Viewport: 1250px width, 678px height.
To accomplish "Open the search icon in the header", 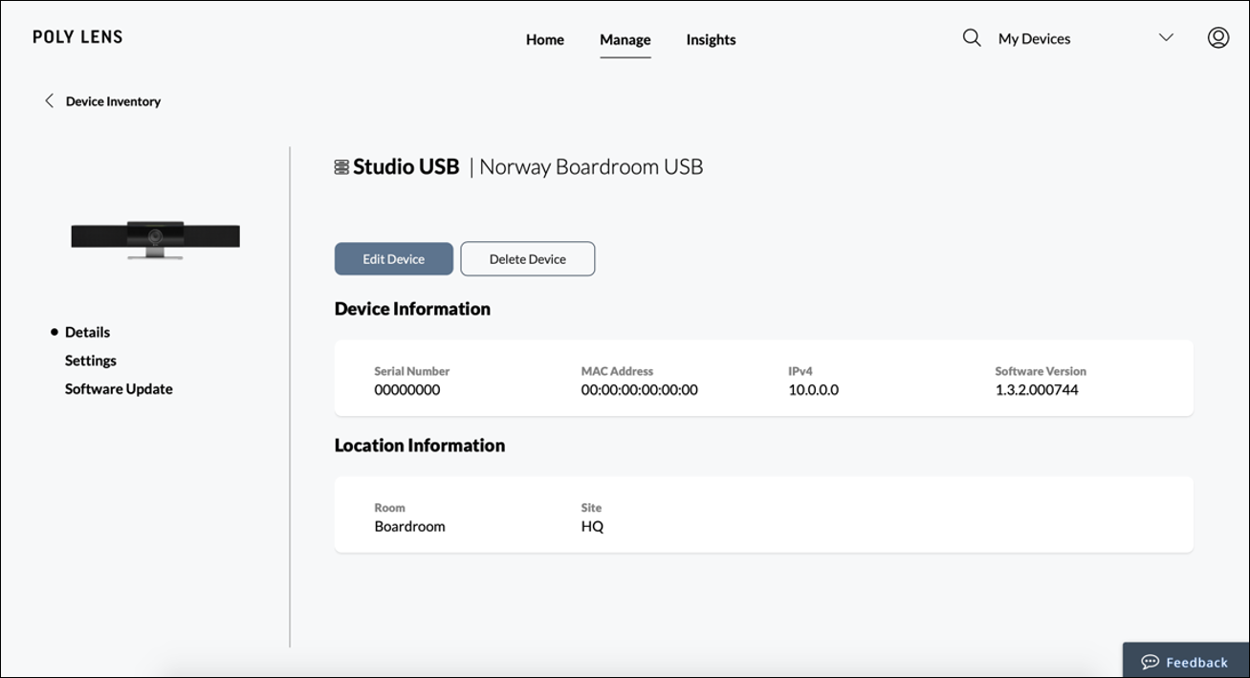I will coord(970,37).
